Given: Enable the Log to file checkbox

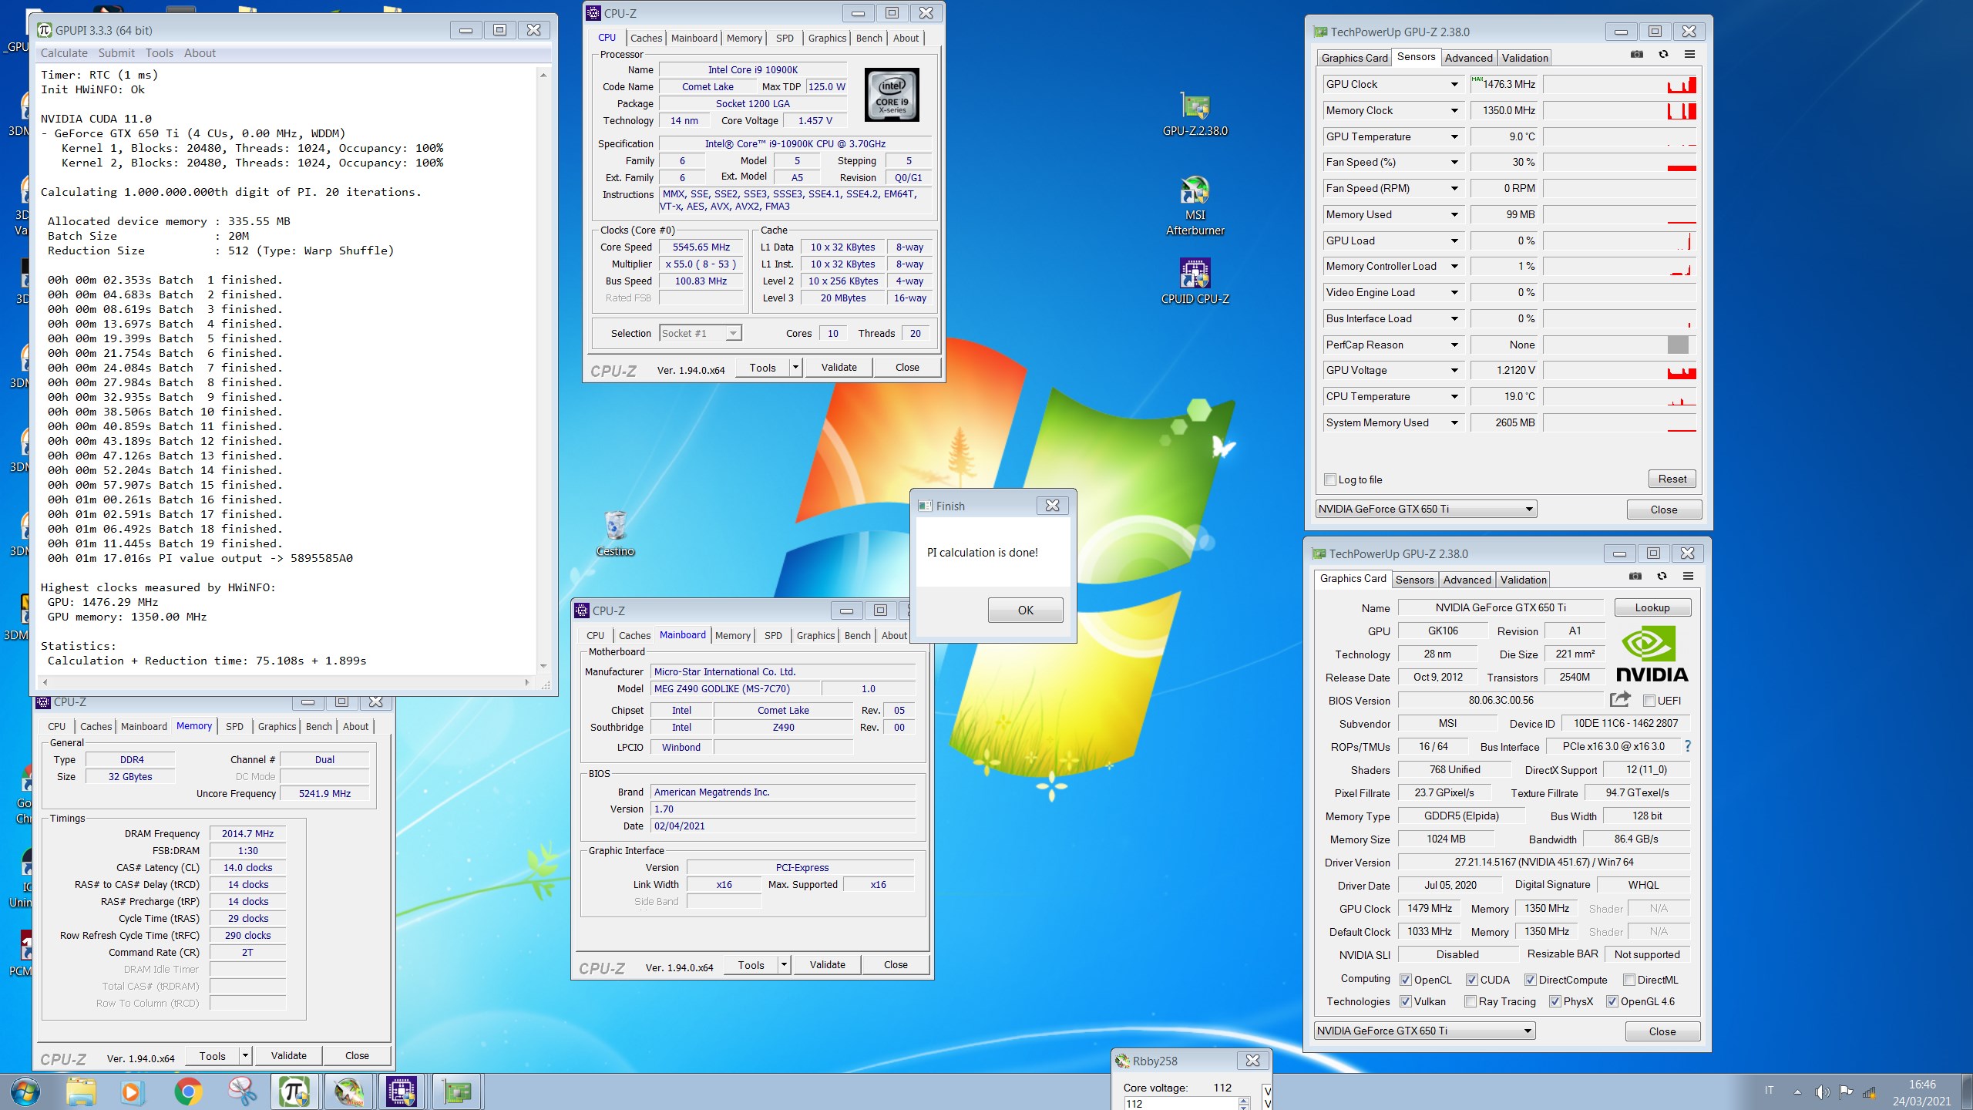Looking at the screenshot, I should coord(1329,479).
